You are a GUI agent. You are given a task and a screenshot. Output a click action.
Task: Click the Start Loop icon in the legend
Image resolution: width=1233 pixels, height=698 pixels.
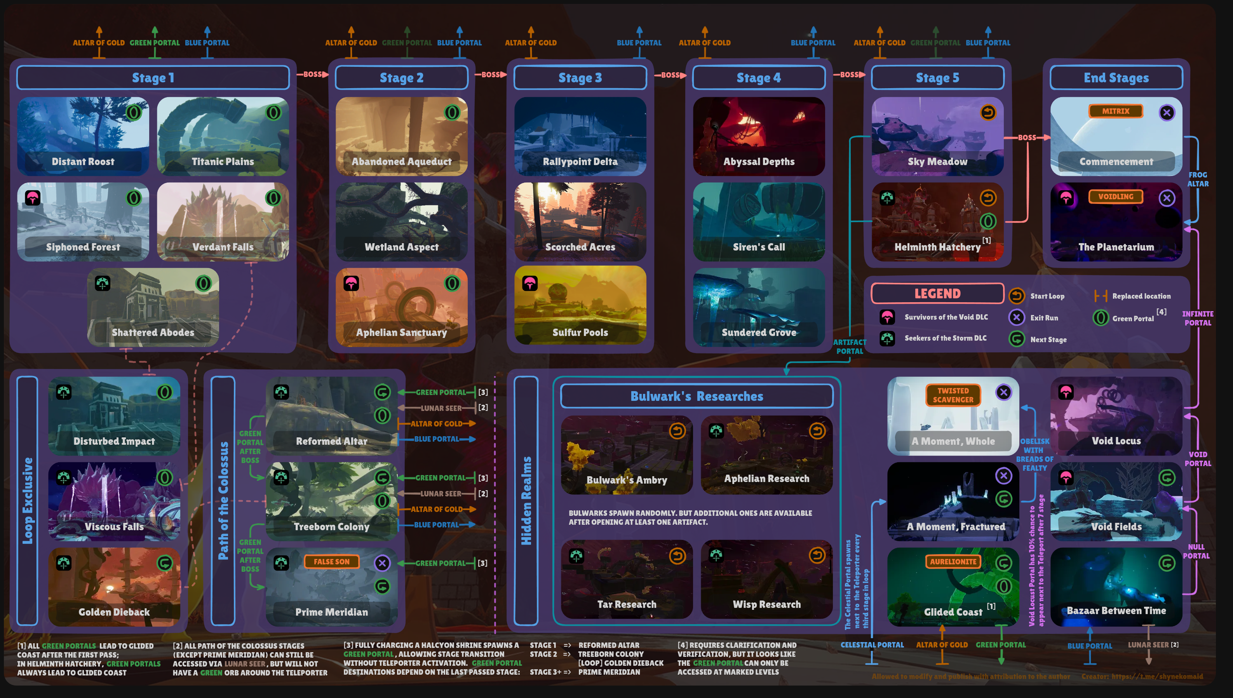click(1016, 296)
